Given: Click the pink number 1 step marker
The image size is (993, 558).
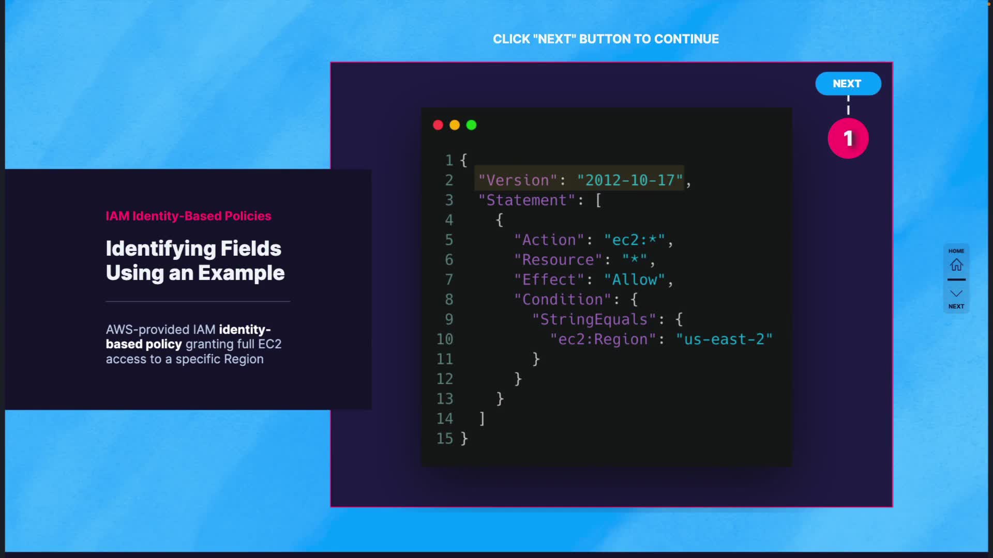Looking at the screenshot, I should coord(848,138).
